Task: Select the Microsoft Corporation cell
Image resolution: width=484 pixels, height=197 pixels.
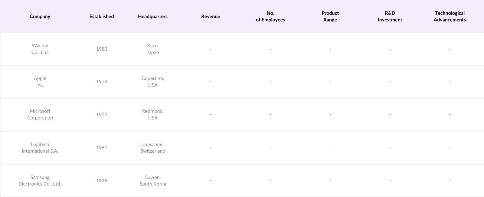Action: 40,114
